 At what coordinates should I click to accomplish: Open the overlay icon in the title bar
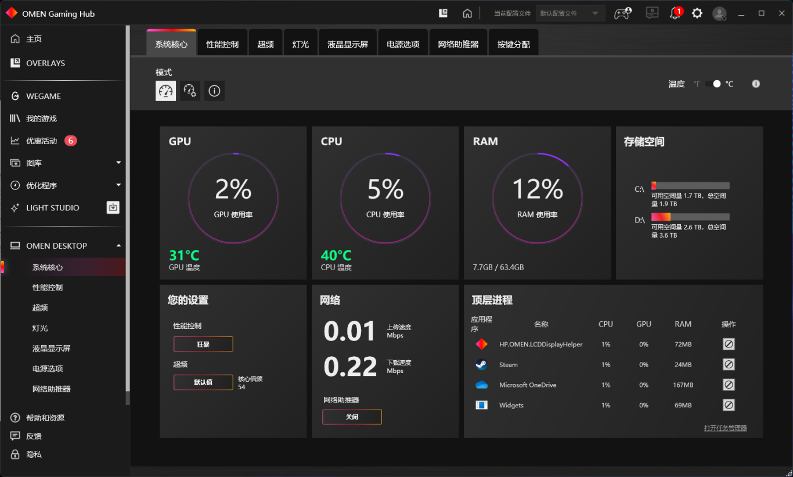pos(444,13)
